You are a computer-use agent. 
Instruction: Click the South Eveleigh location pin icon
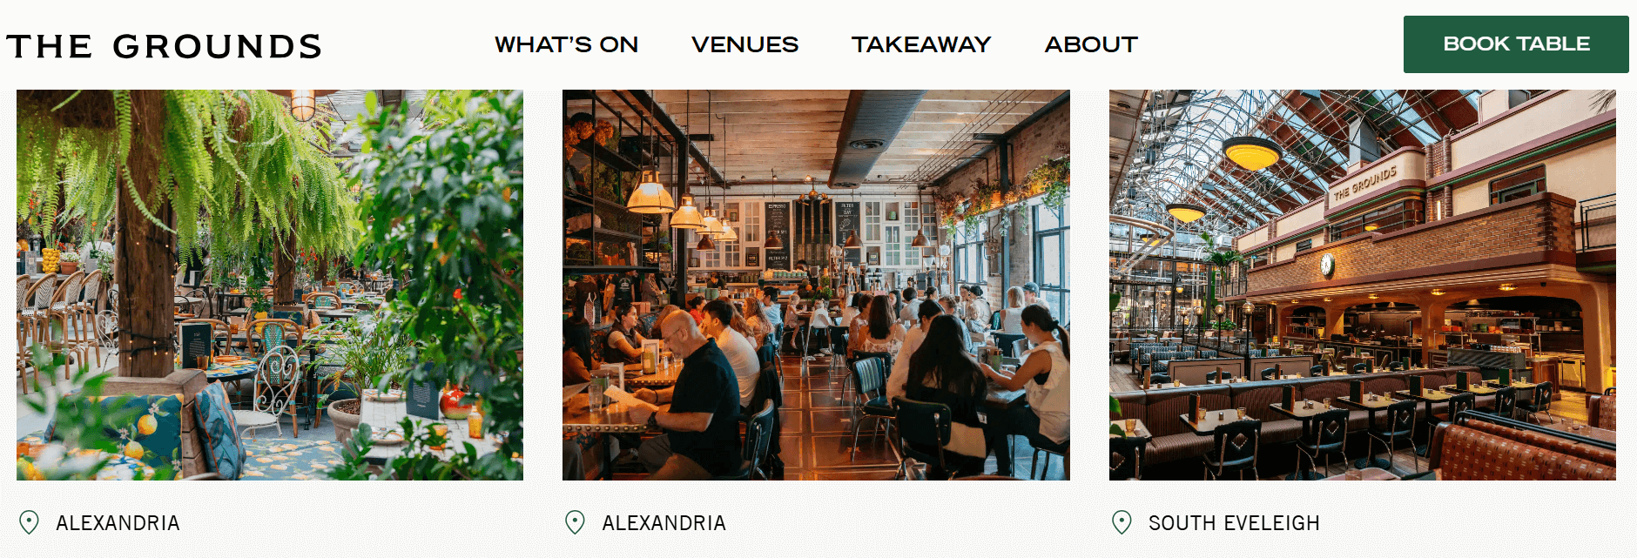[1122, 522]
